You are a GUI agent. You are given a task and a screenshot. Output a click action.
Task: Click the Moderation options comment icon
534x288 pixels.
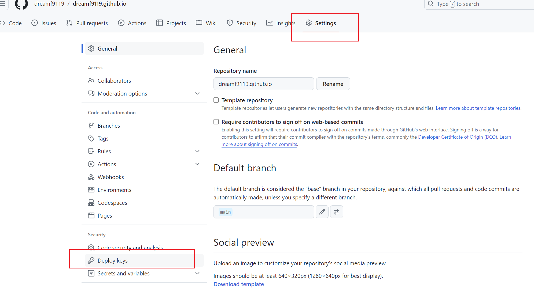[x=91, y=93]
